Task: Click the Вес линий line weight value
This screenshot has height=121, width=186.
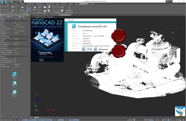Action: click(x=19, y=31)
